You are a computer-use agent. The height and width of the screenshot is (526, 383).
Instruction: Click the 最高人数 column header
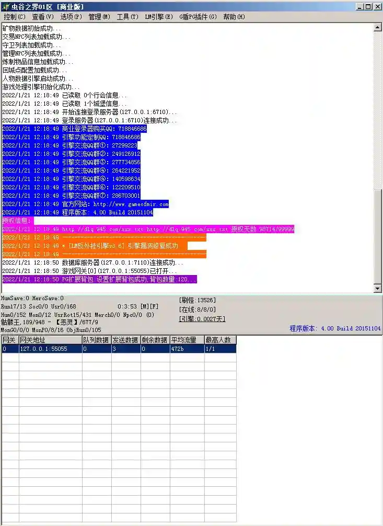coord(220,340)
